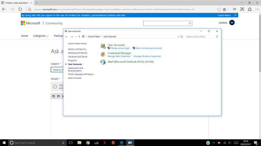Click the undo icon in the Details editor
The width and height of the screenshot is (261, 146).
(x=54, y=96)
